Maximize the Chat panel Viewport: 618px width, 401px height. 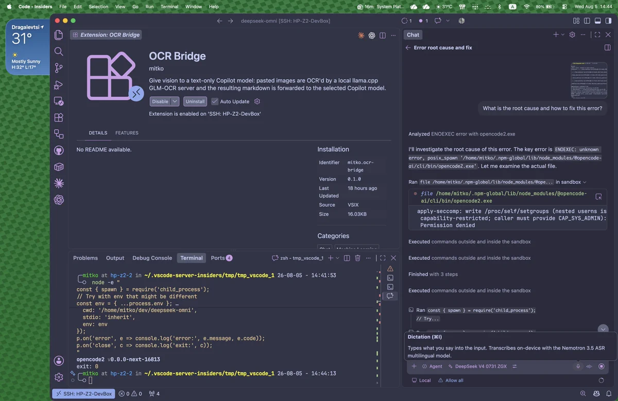coord(597,34)
